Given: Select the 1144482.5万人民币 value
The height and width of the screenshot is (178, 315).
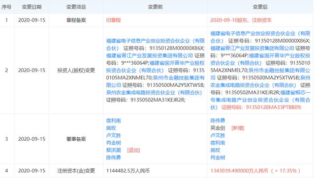Looking at the screenshot, I should pyautogui.click(x=128, y=171).
